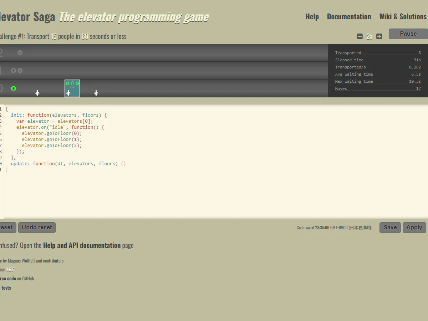The width and height of the screenshot is (428, 321).
Task: Increase game speed with plus icon
Action: 379,36
